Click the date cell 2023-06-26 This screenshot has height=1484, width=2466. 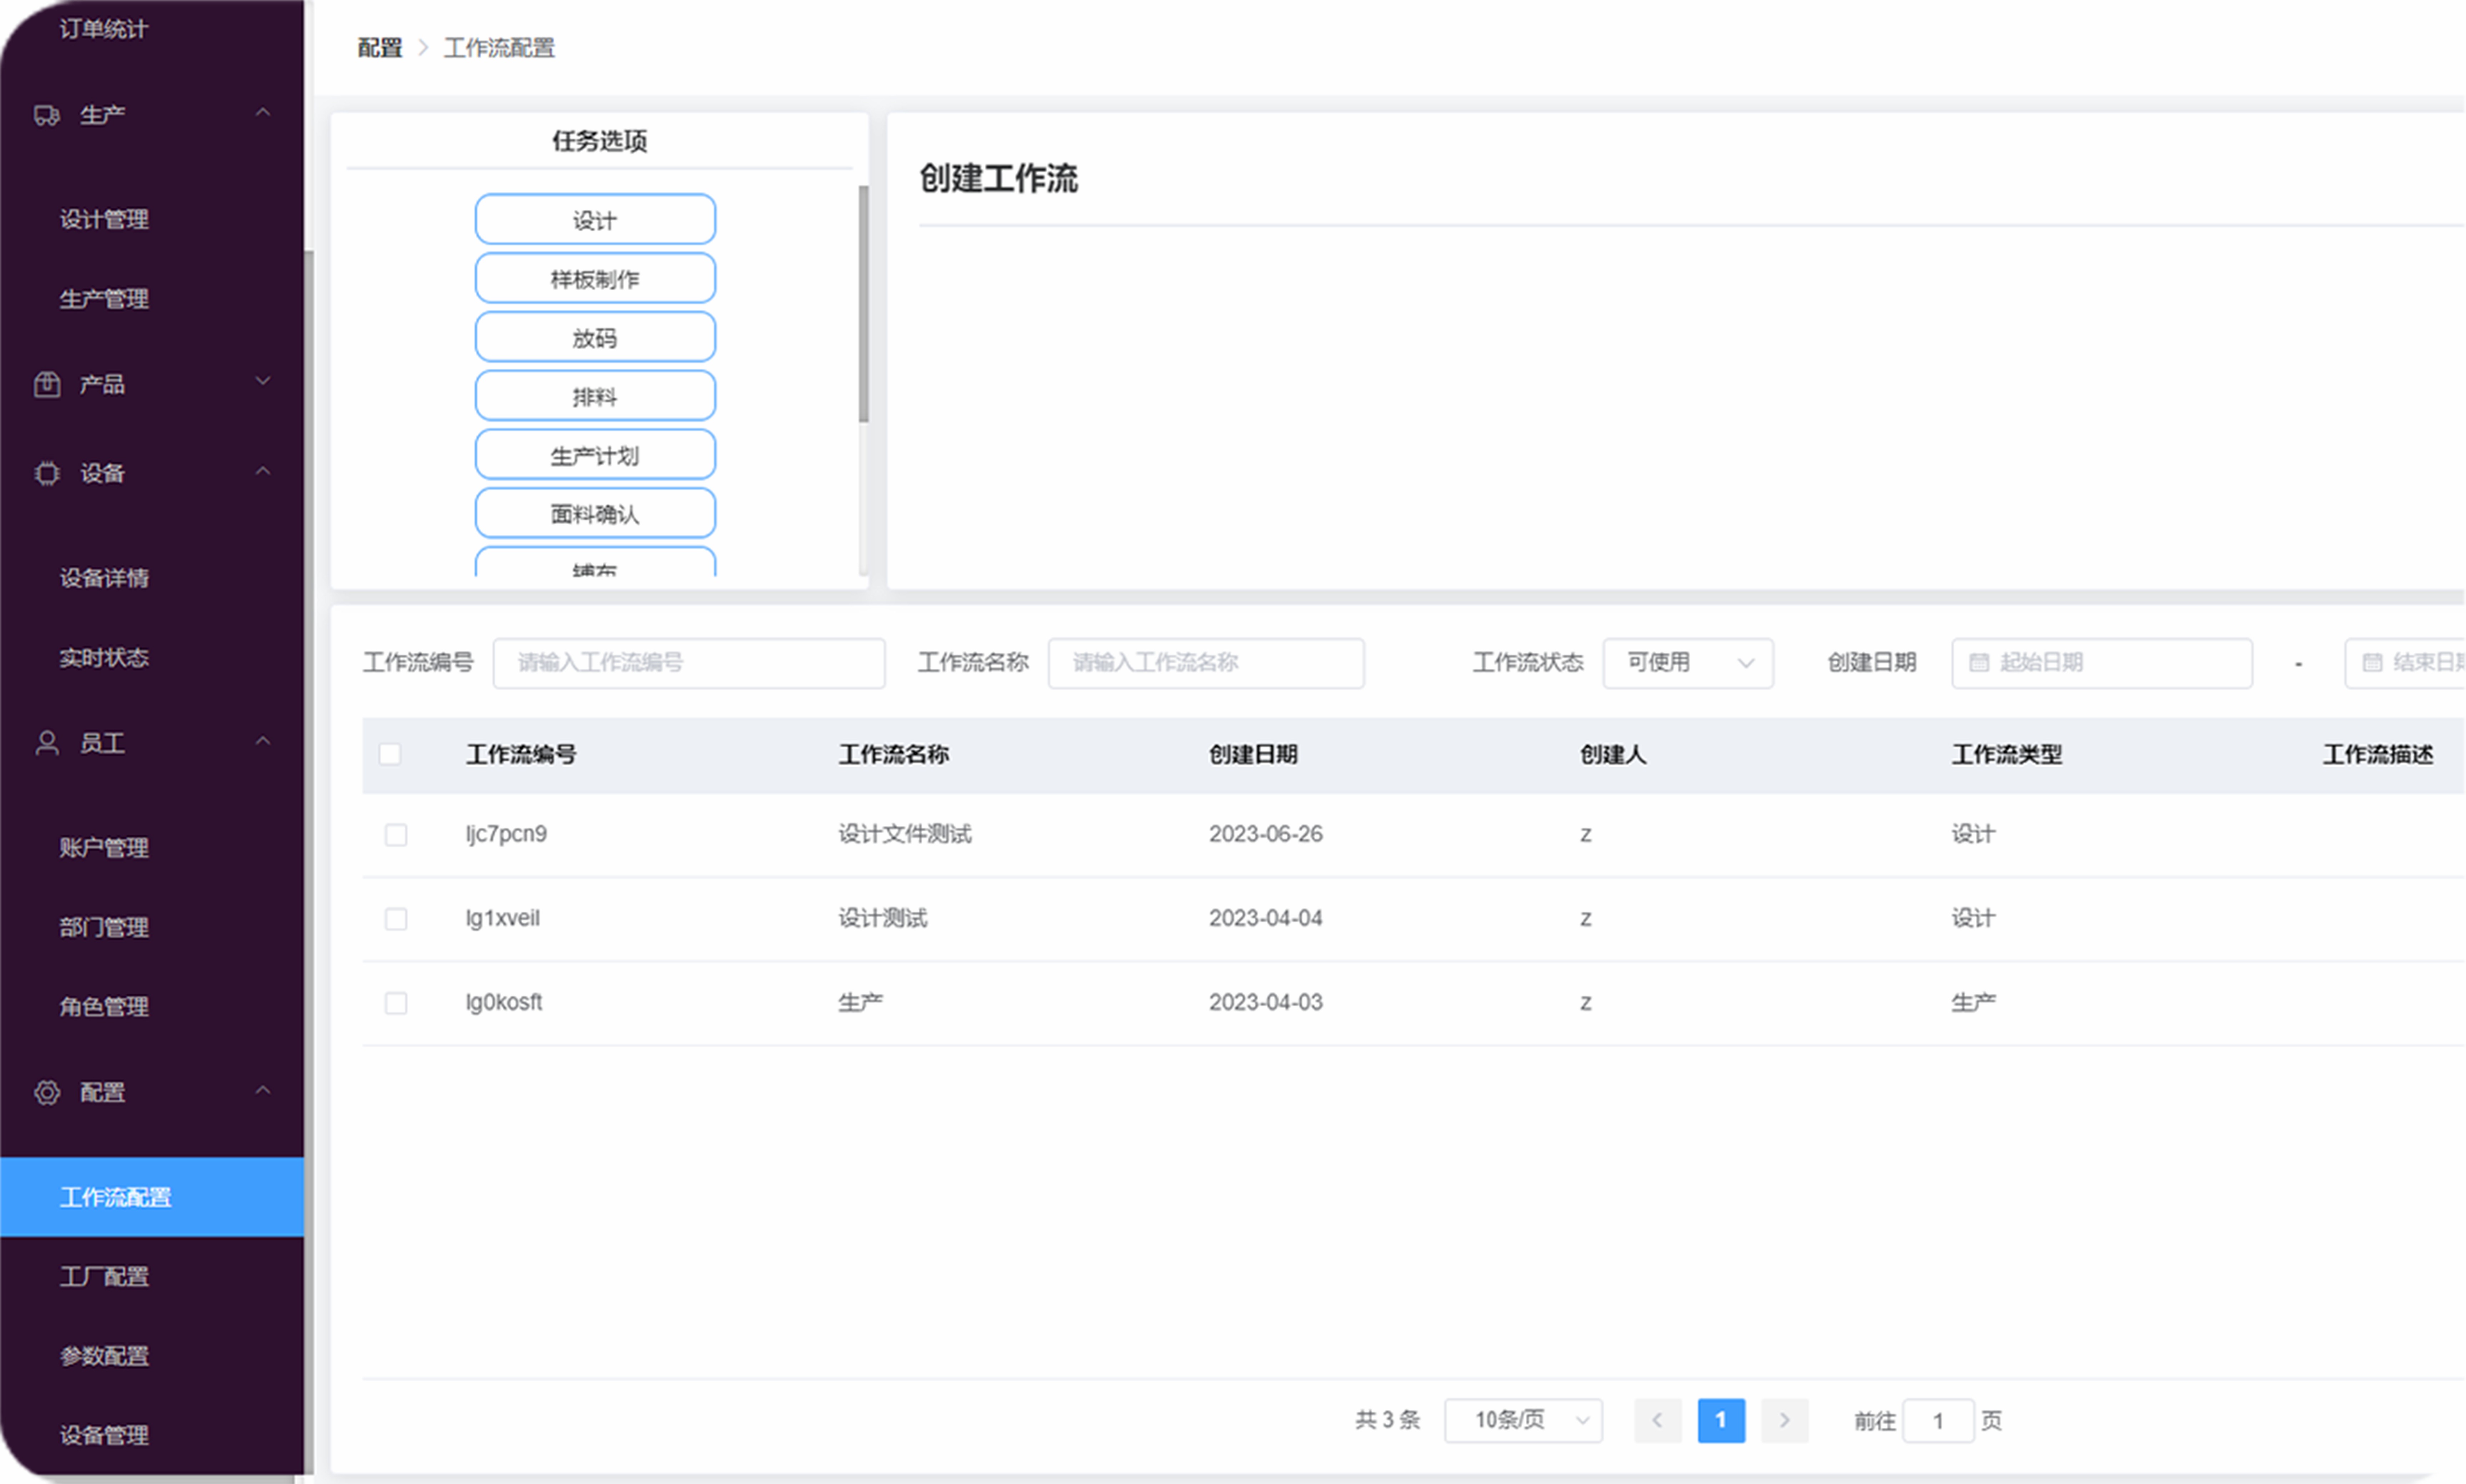point(1265,834)
